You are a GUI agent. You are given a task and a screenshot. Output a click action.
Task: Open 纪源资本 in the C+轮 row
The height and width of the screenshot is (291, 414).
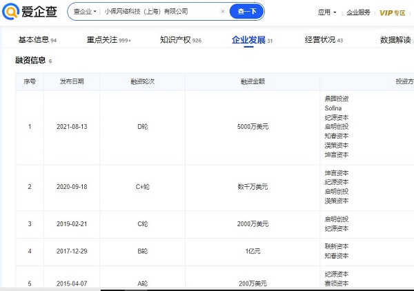[x=337, y=182]
